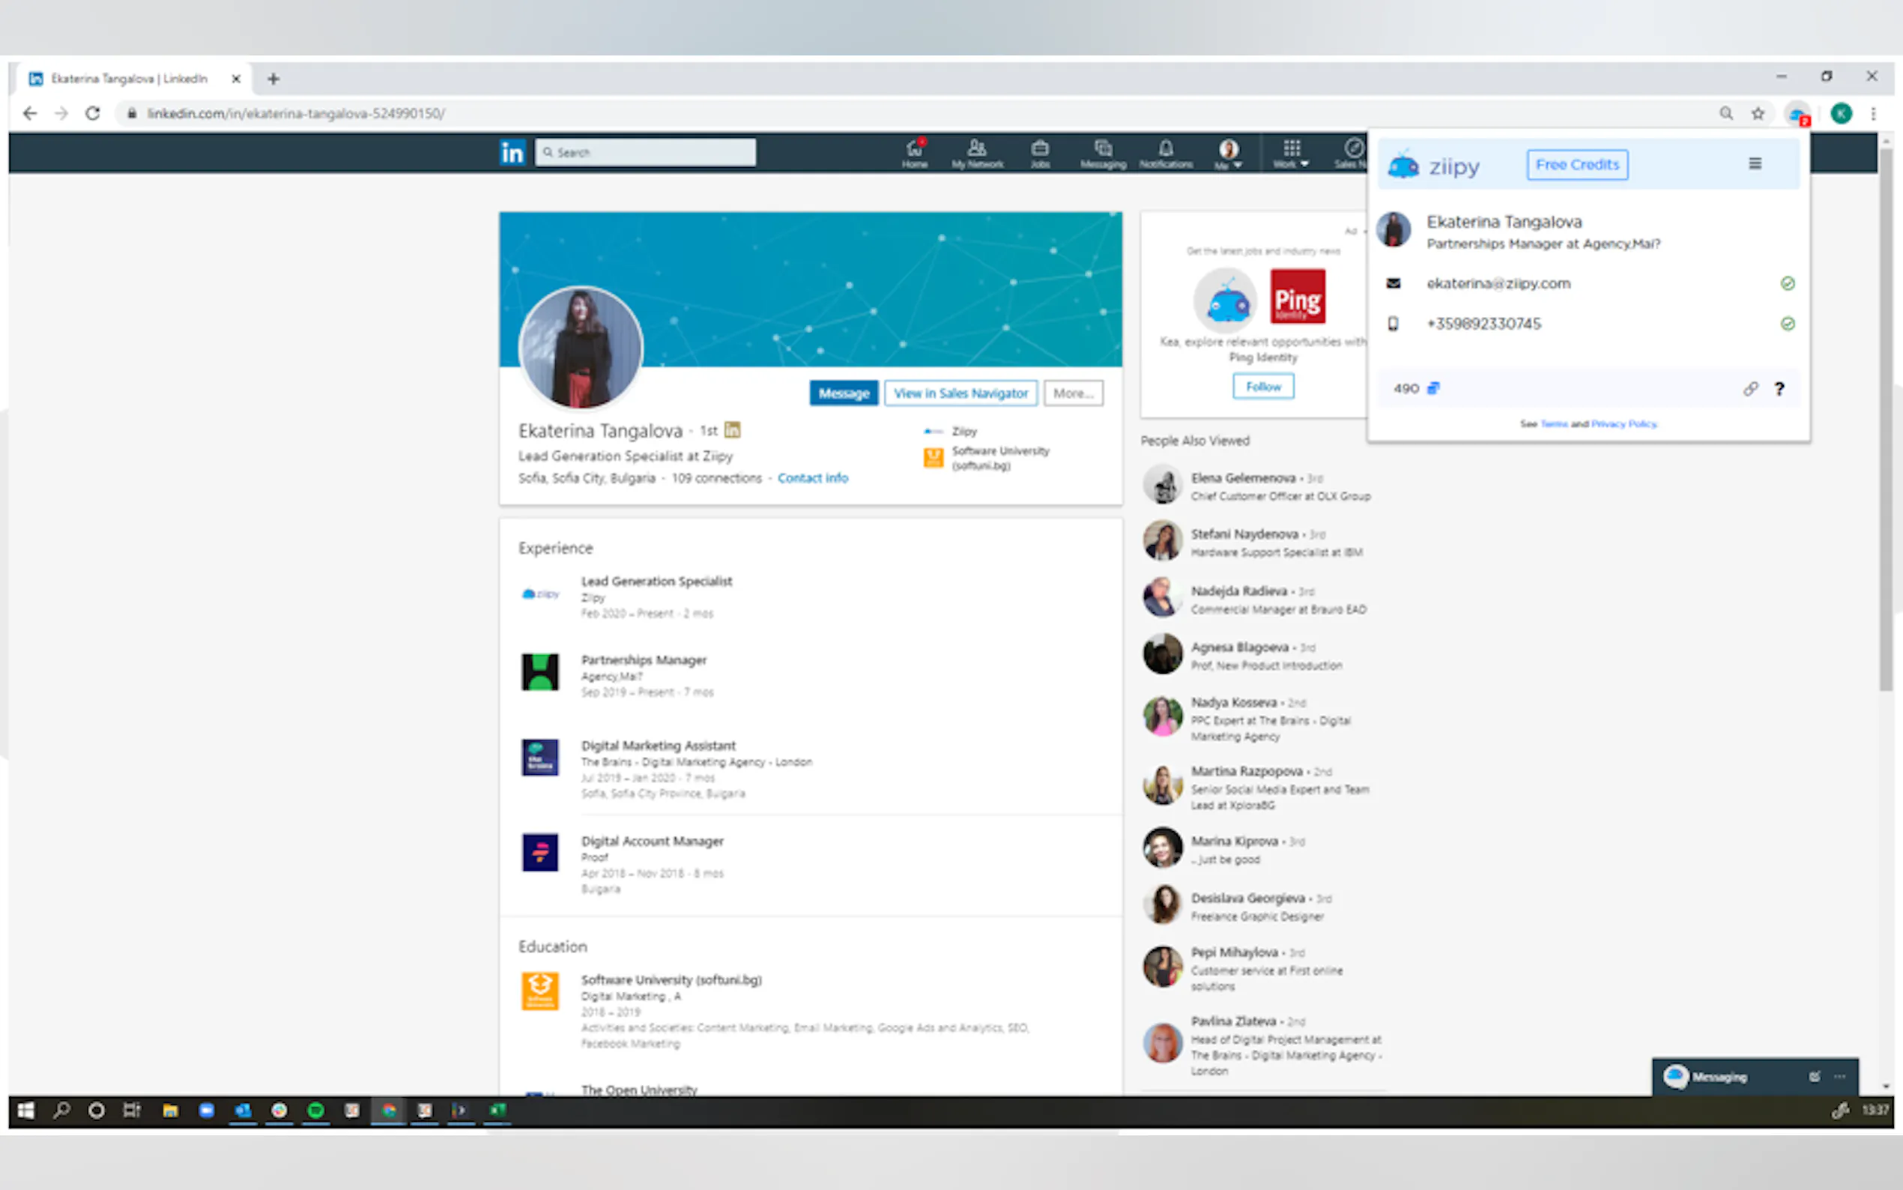
Task: Click the Software University logo in Education
Action: (x=539, y=991)
